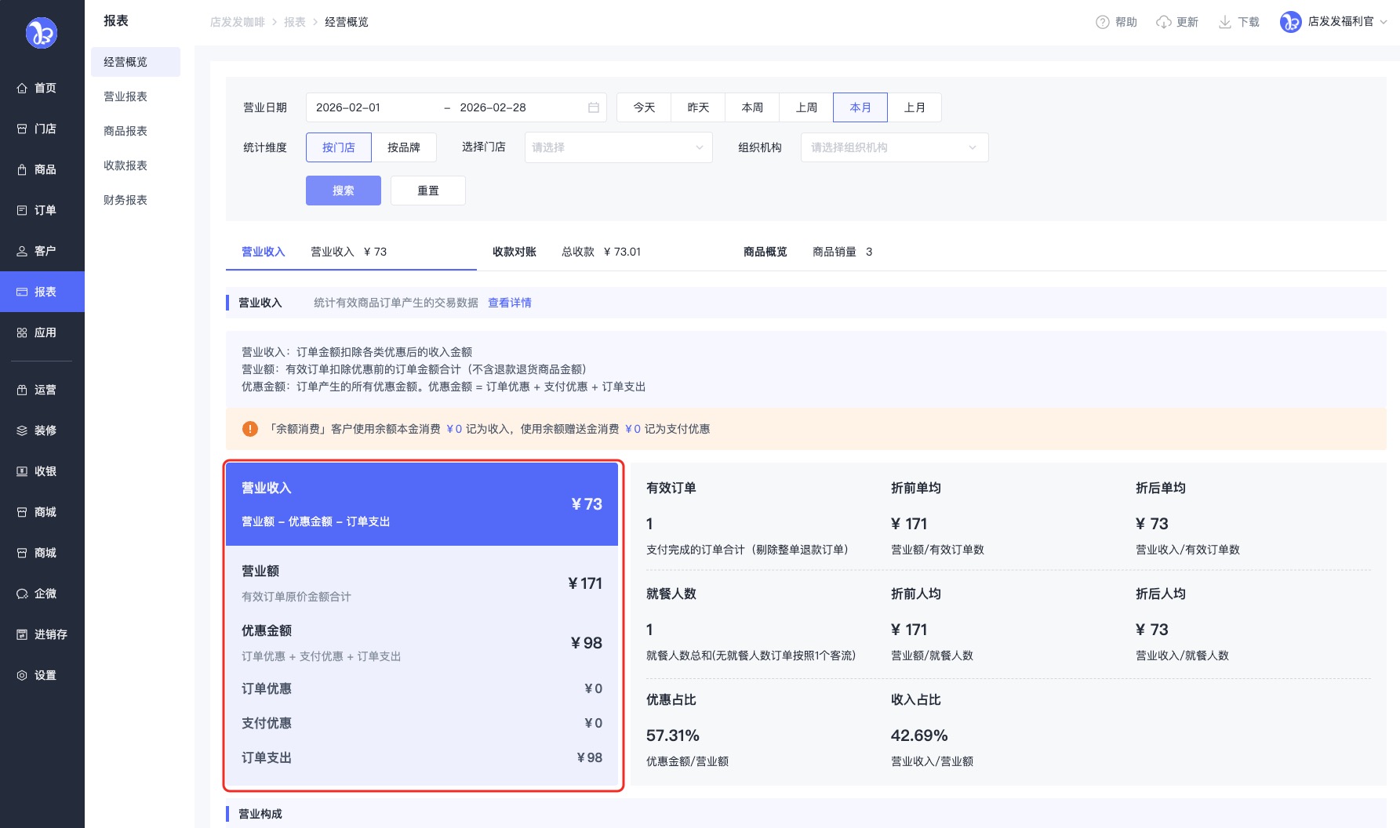
Task: Click the 搜索 search button
Action: pyautogui.click(x=343, y=191)
